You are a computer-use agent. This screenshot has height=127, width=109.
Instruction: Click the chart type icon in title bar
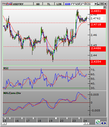tap(4, 4)
